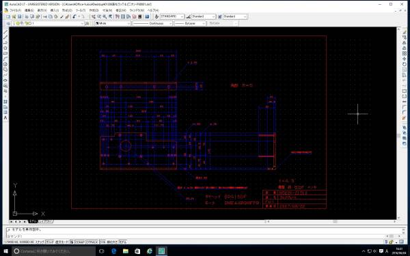Open the 修正(M) modify menu
The height and width of the screenshot is (256, 410).
[x=120, y=10]
